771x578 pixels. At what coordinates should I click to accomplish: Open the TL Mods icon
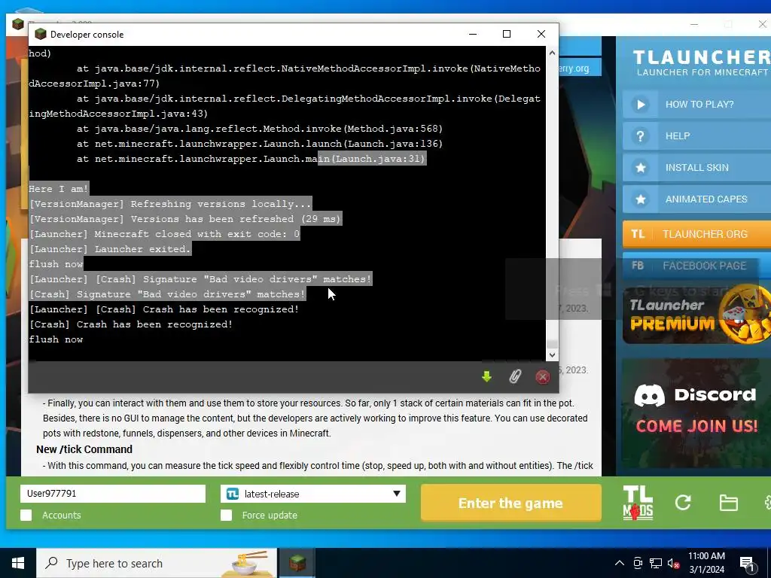point(638,503)
